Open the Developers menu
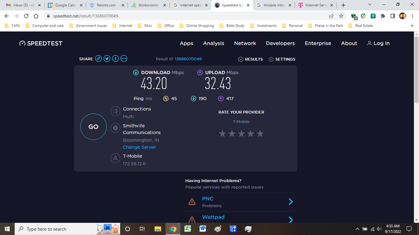Viewport: 419px width, 235px height. (x=281, y=43)
